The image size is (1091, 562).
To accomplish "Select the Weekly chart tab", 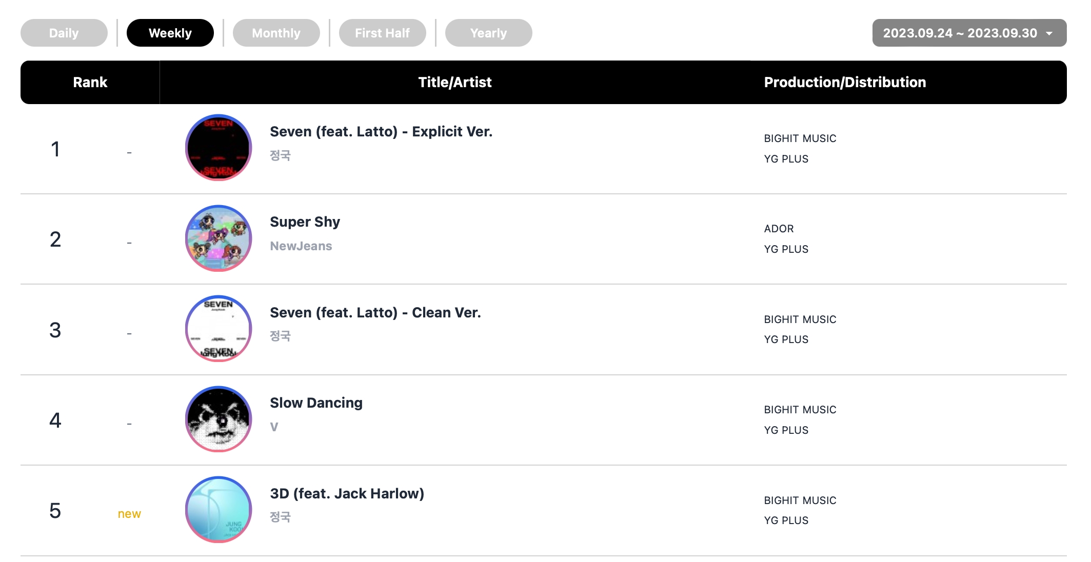I will [x=170, y=33].
